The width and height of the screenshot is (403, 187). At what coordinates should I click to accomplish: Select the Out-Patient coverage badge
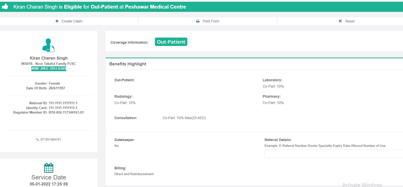[171, 42]
